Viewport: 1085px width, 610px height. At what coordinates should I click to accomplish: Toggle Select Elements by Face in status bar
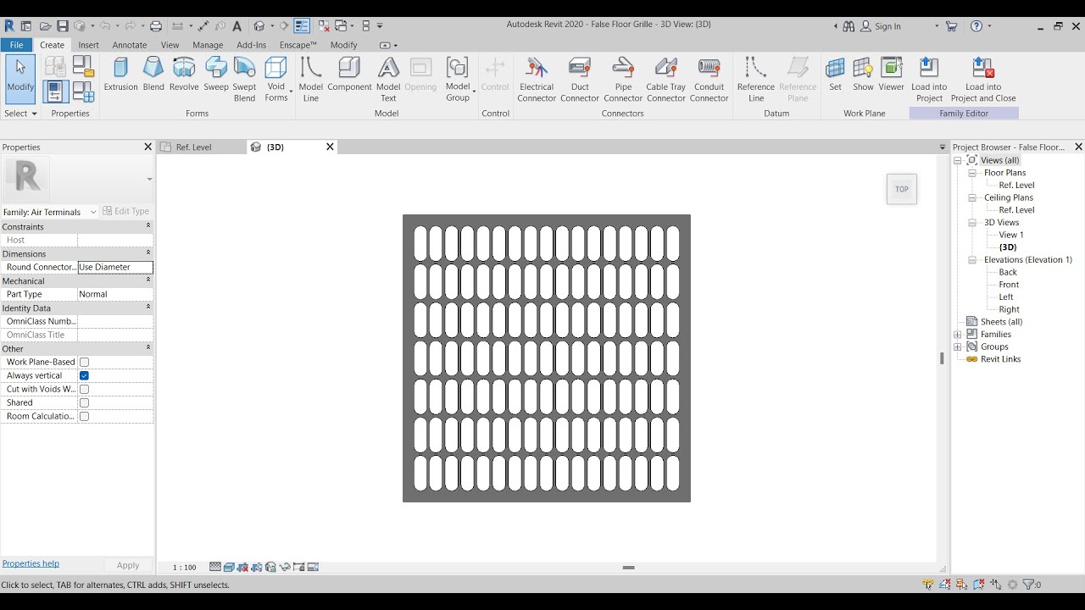[x=979, y=585]
